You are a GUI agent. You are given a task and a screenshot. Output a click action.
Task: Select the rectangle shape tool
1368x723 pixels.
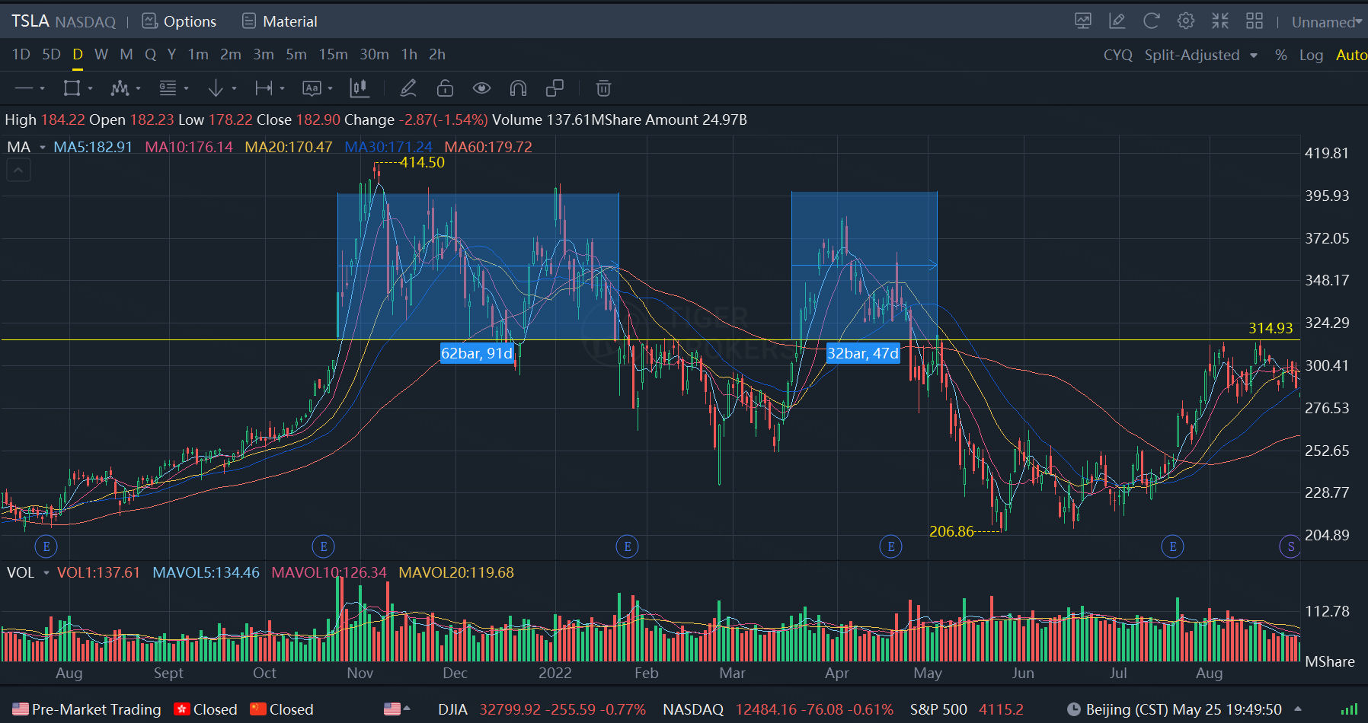[x=72, y=88]
